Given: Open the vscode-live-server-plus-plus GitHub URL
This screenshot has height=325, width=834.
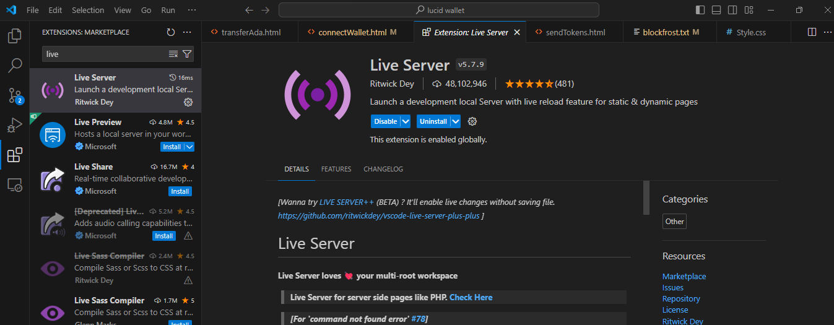Looking at the screenshot, I should 379,215.
